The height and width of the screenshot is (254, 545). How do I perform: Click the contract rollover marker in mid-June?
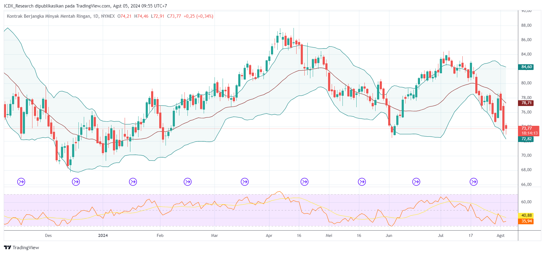tap(416, 182)
